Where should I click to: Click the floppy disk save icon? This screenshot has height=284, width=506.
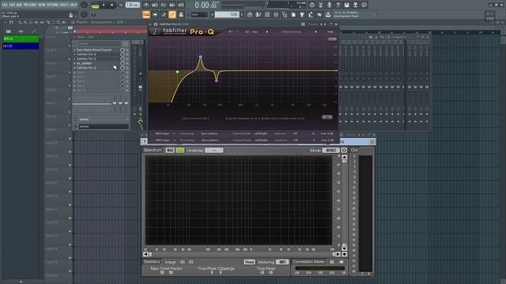pyautogui.click(x=346, y=6)
